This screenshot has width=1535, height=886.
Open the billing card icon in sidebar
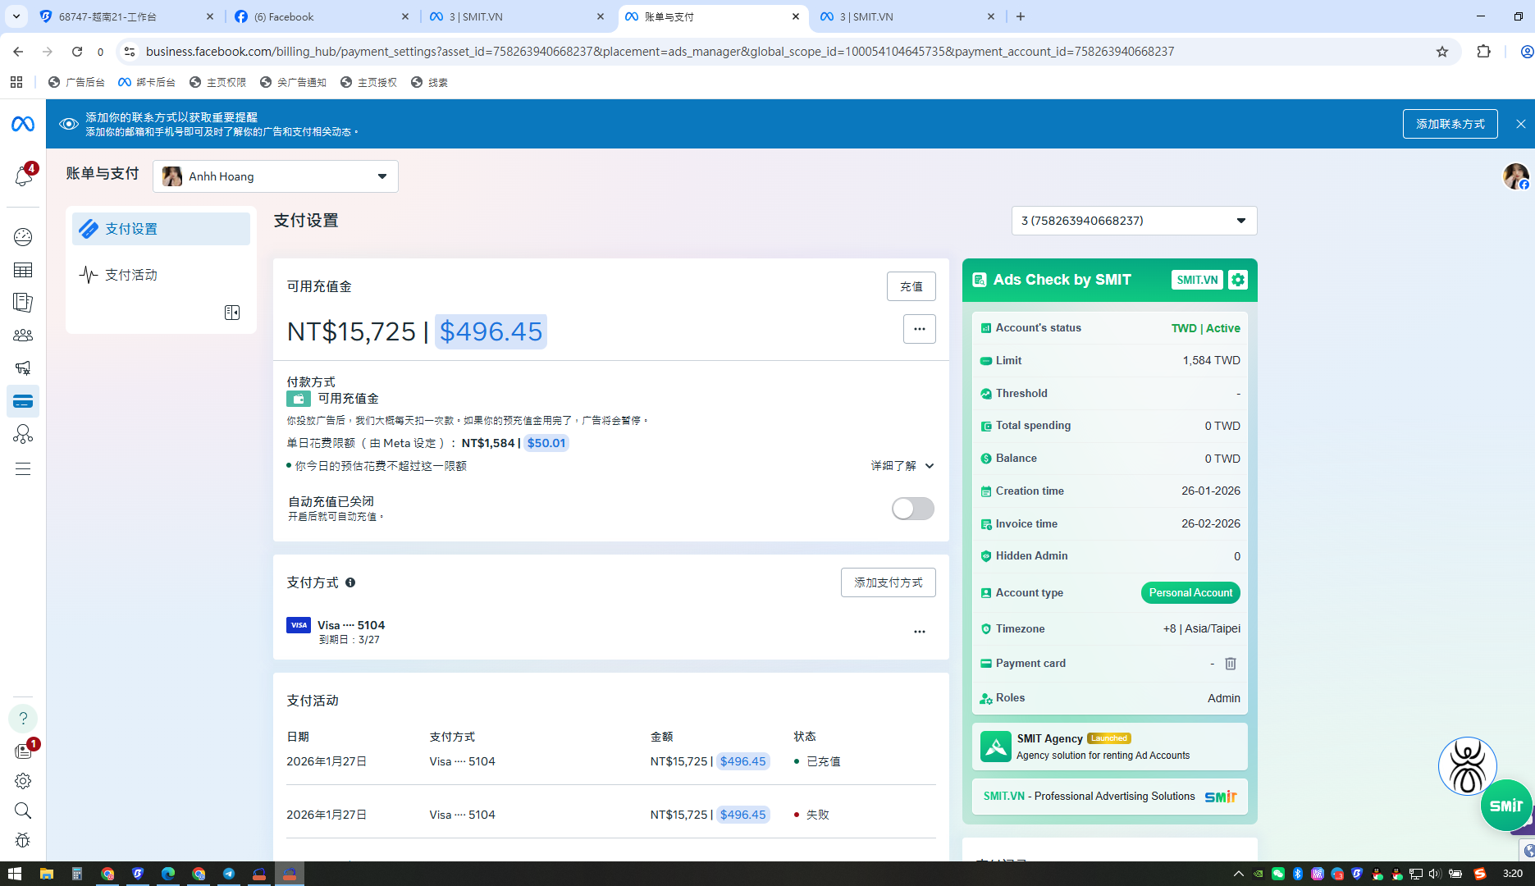23,401
